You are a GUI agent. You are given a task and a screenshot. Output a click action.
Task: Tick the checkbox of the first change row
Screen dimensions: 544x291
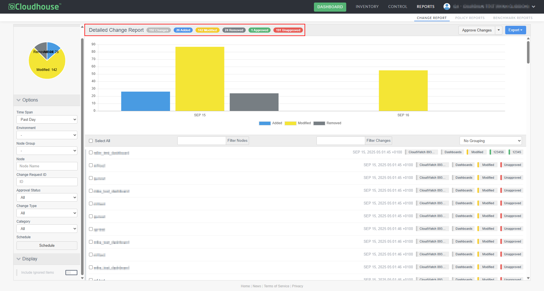click(91, 153)
